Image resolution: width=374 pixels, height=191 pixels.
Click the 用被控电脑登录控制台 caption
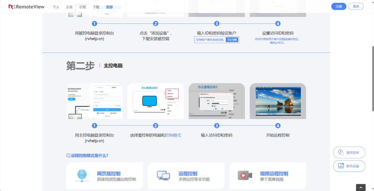coord(95,33)
